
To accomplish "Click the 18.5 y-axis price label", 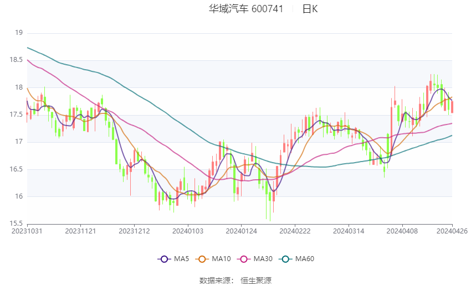I will [x=16, y=60].
